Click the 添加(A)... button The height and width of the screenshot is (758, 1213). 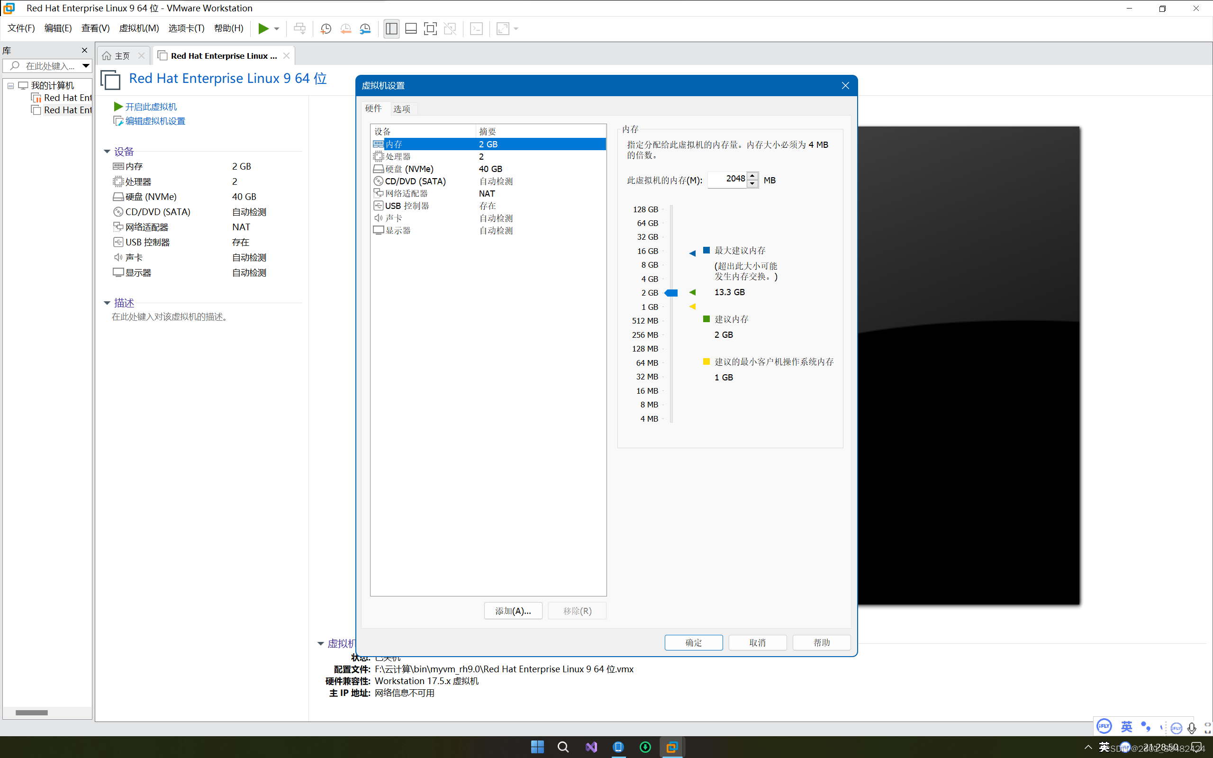(513, 611)
